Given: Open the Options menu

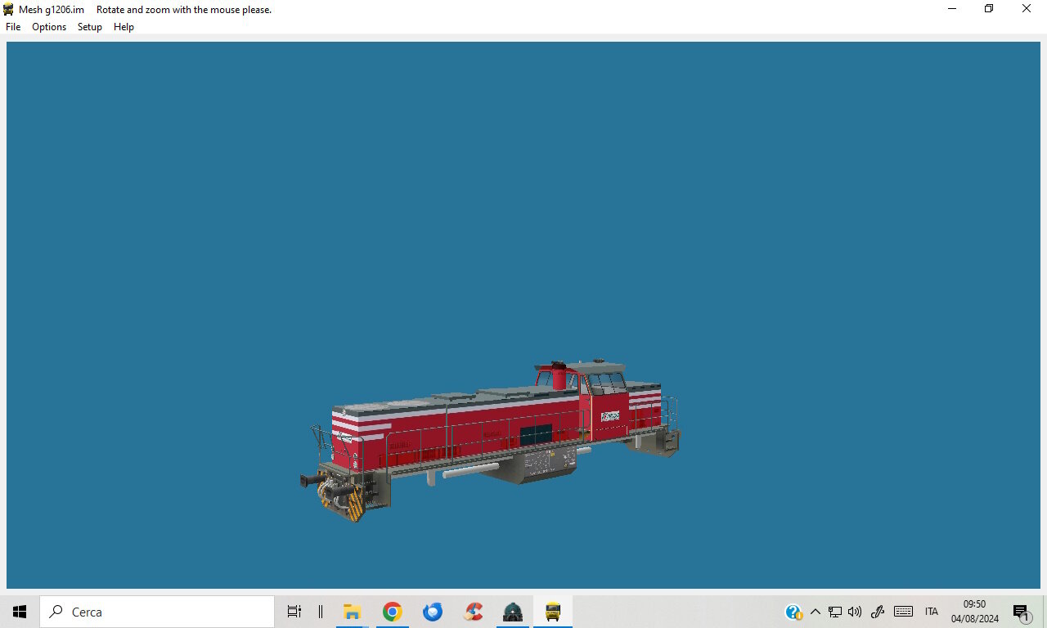Looking at the screenshot, I should tap(49, 27).
